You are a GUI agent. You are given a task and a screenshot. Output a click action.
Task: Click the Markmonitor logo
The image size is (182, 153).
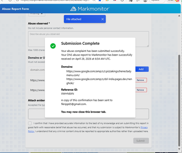pos(90,9)
